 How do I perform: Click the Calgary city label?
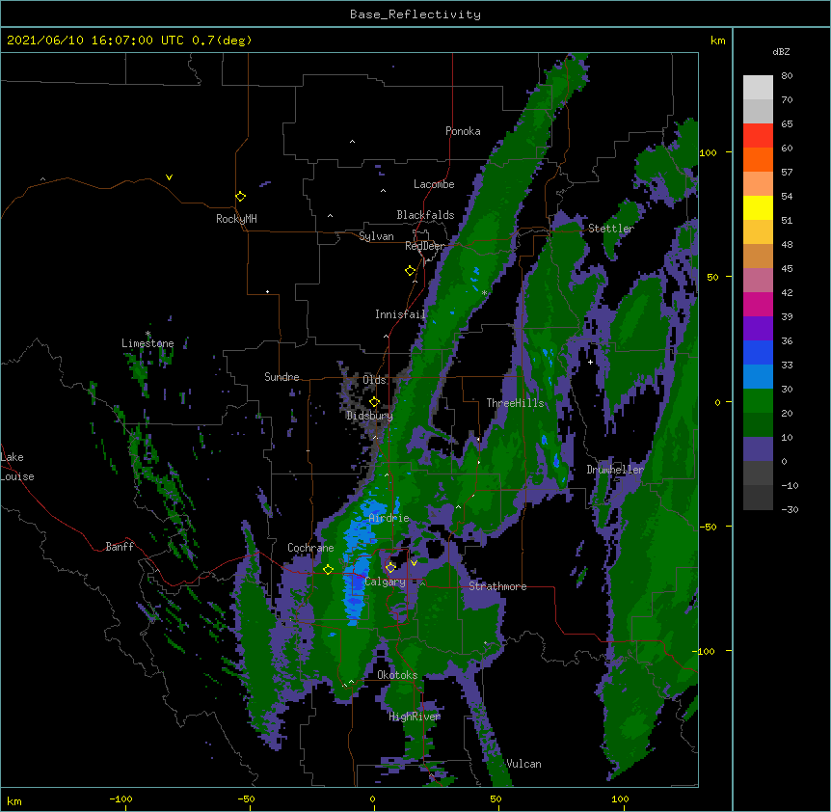(x=386, y=582)
